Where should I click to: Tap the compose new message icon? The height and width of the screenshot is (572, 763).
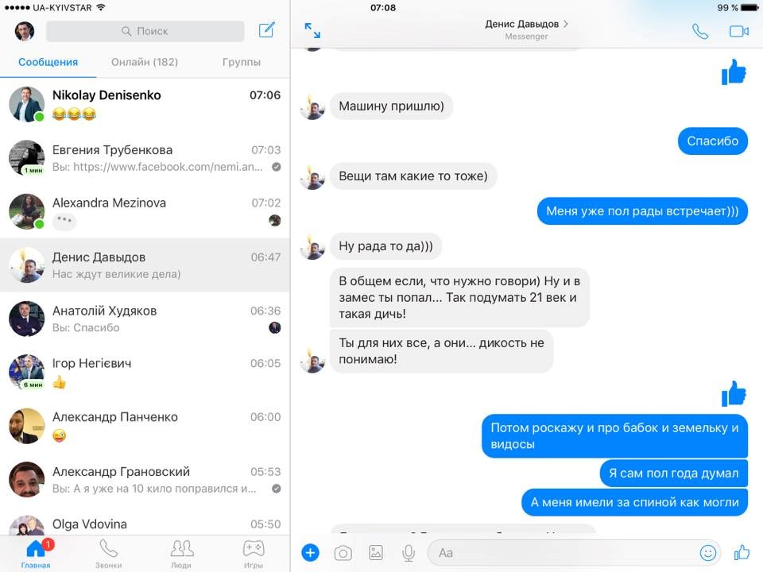pyautogui.click(x=267, y=31)
